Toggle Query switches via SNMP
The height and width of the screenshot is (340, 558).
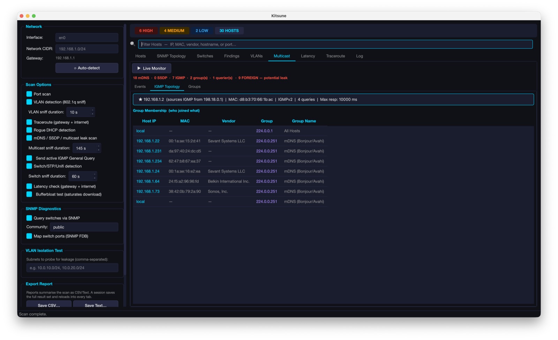tap(29, 218)
